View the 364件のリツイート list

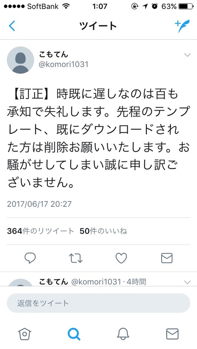tap(40, 231)
